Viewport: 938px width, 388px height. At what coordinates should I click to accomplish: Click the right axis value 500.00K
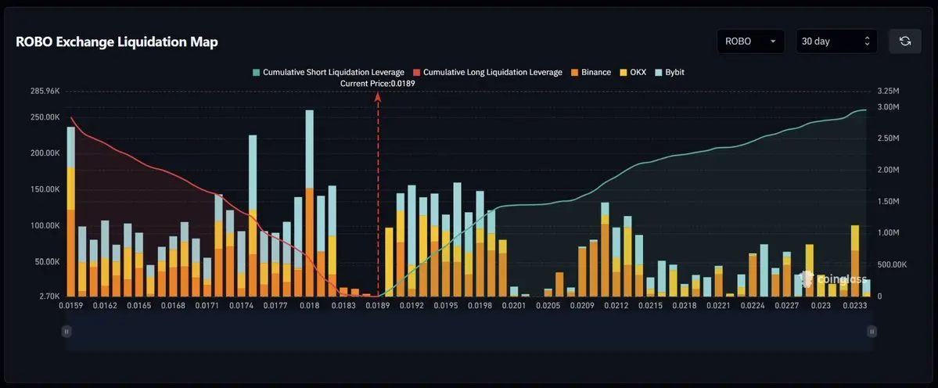tap(891, 264)
